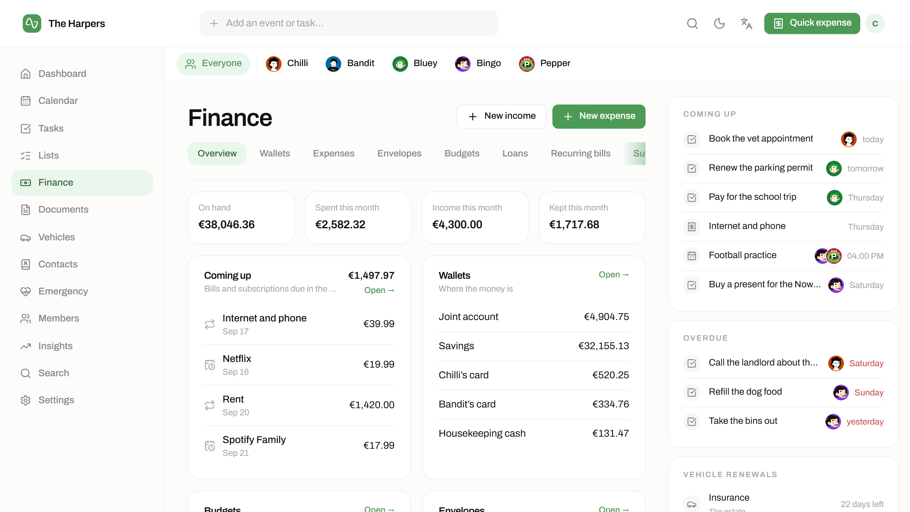Image resolution: width=910 pixels, height=512 pixels.
Task: Check off Call the landlord task
Action: 692,363
